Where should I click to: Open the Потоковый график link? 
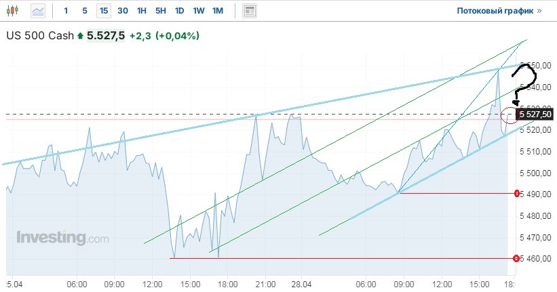[499, 11]
